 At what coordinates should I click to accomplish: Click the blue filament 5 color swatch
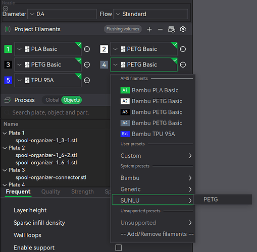point(8,80)
